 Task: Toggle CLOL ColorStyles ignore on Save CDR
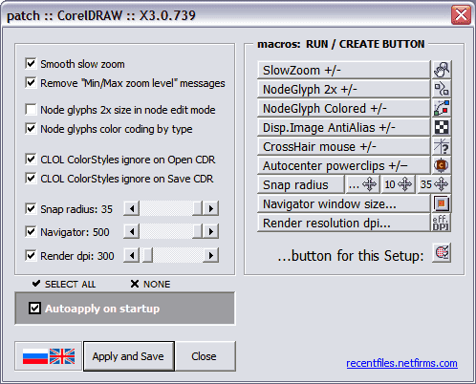pos(31,179)
